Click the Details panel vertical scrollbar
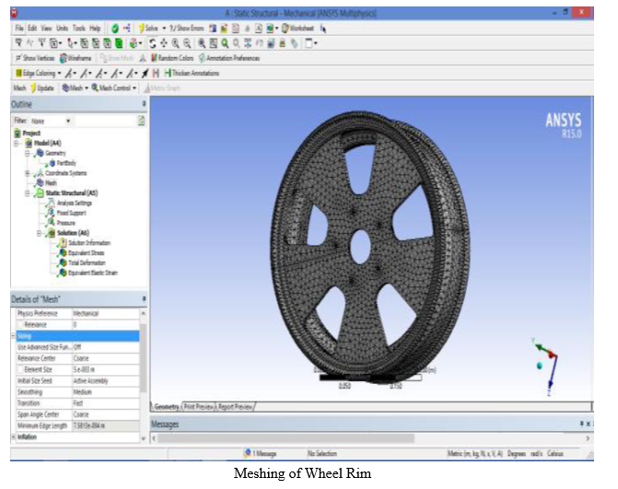The height and width of the screenshot is (489, 618). click(x=143, y=358)
